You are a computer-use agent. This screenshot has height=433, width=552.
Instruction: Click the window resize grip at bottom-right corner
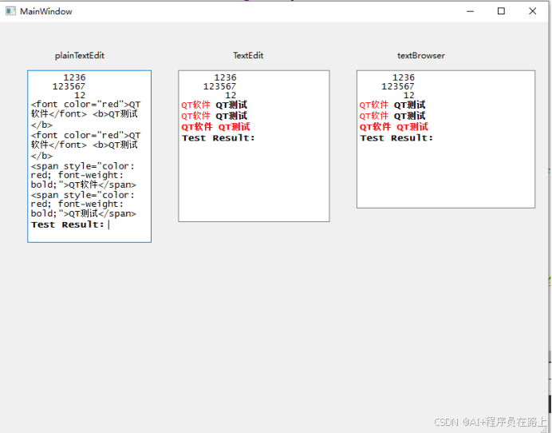(544, 430)
